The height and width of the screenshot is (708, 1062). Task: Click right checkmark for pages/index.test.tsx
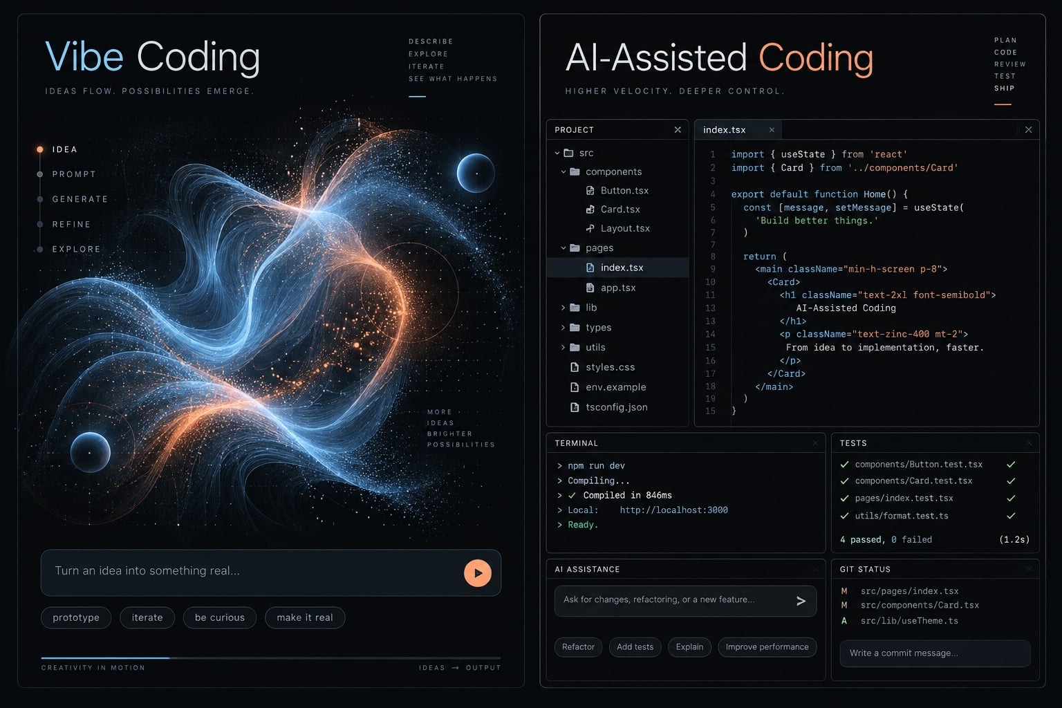[x=1011, y=498]
